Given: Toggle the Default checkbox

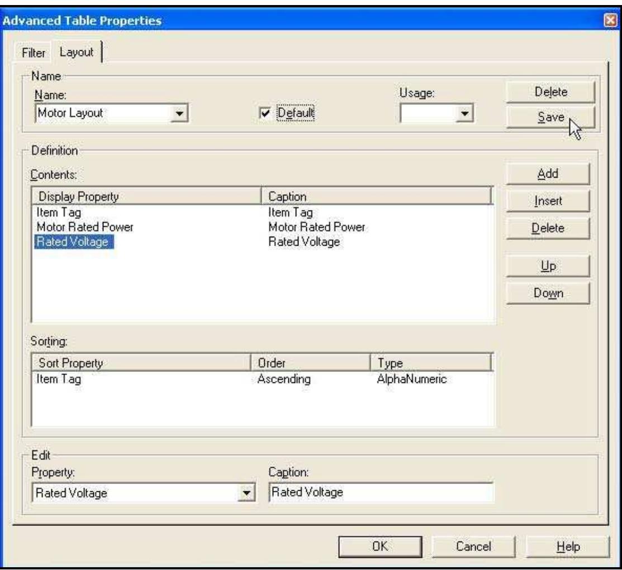Looking at the screenshot, I should point(264,113).
